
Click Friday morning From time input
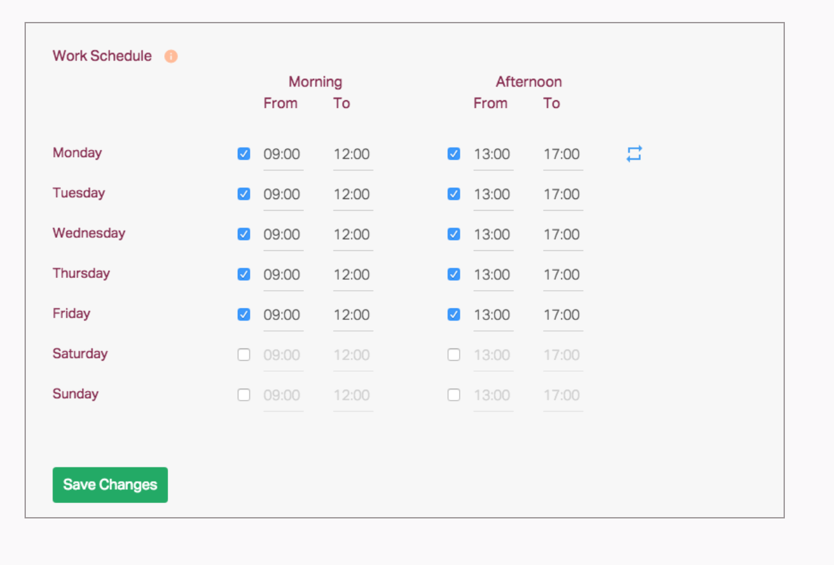pos(283,315)
